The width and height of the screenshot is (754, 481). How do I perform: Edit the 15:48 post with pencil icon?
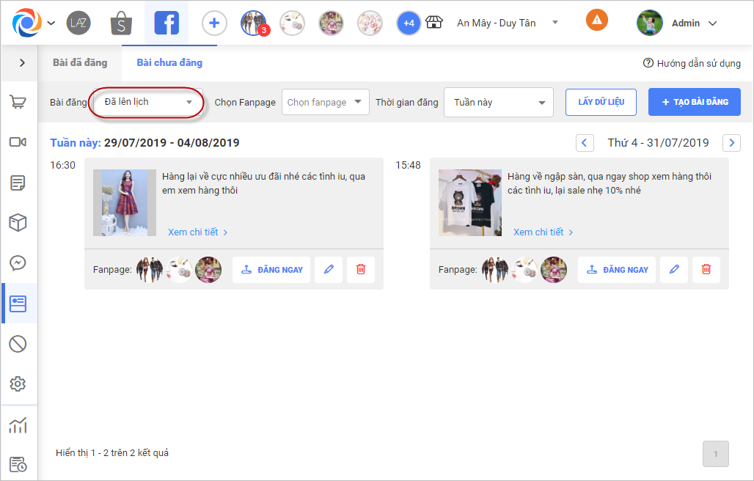click(x=674, y=270)
